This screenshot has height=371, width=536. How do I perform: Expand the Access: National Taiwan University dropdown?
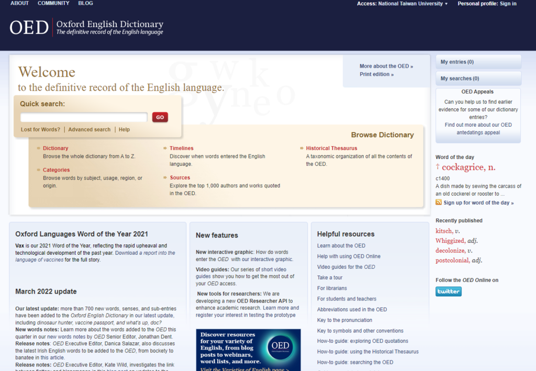coord(402,4)
